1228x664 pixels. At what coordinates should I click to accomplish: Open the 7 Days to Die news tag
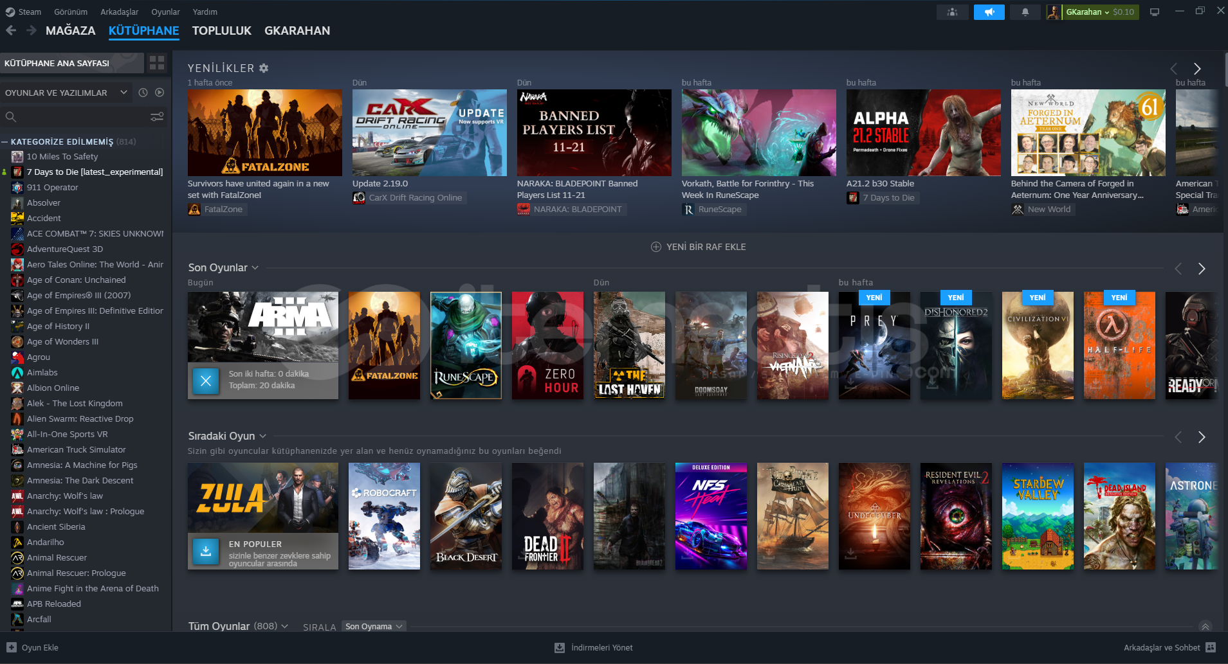tap(882, 197)
